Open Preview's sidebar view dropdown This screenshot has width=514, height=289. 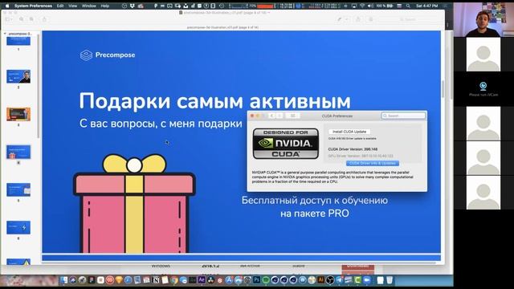pyautogui.click(x=9, y=19)
